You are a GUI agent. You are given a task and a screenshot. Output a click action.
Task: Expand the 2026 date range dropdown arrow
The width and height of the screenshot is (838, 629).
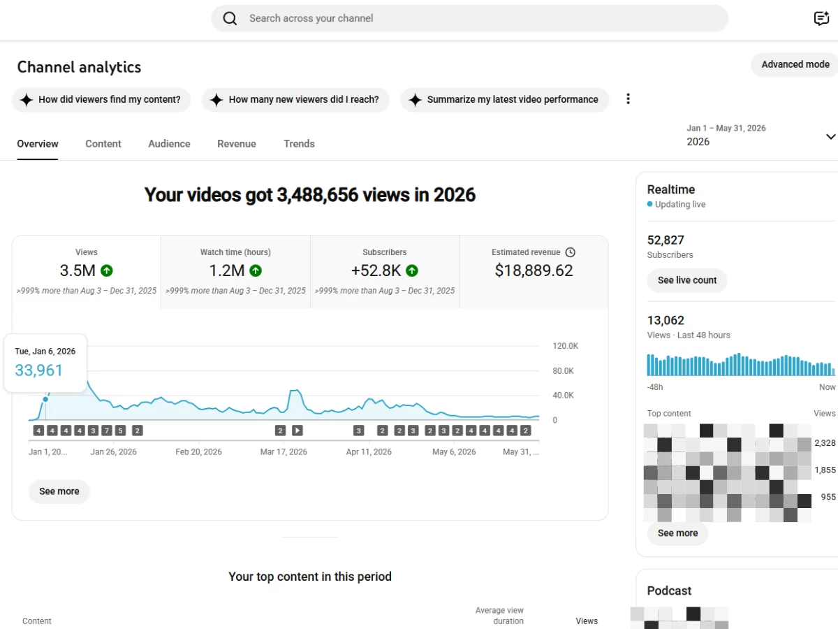tap(830, 136)
